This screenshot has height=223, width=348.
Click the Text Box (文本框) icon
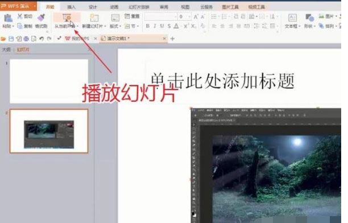(292, 18)
